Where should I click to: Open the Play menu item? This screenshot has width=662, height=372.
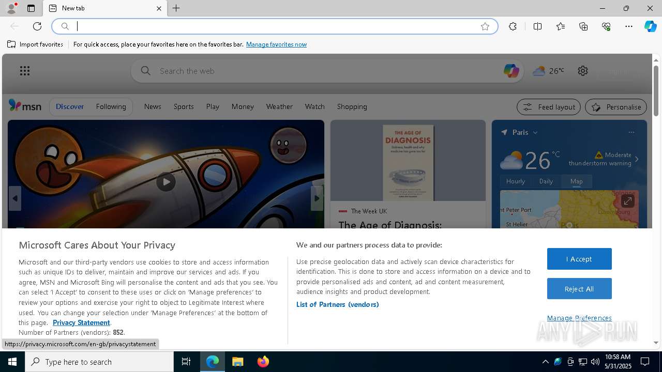(213, 106)
